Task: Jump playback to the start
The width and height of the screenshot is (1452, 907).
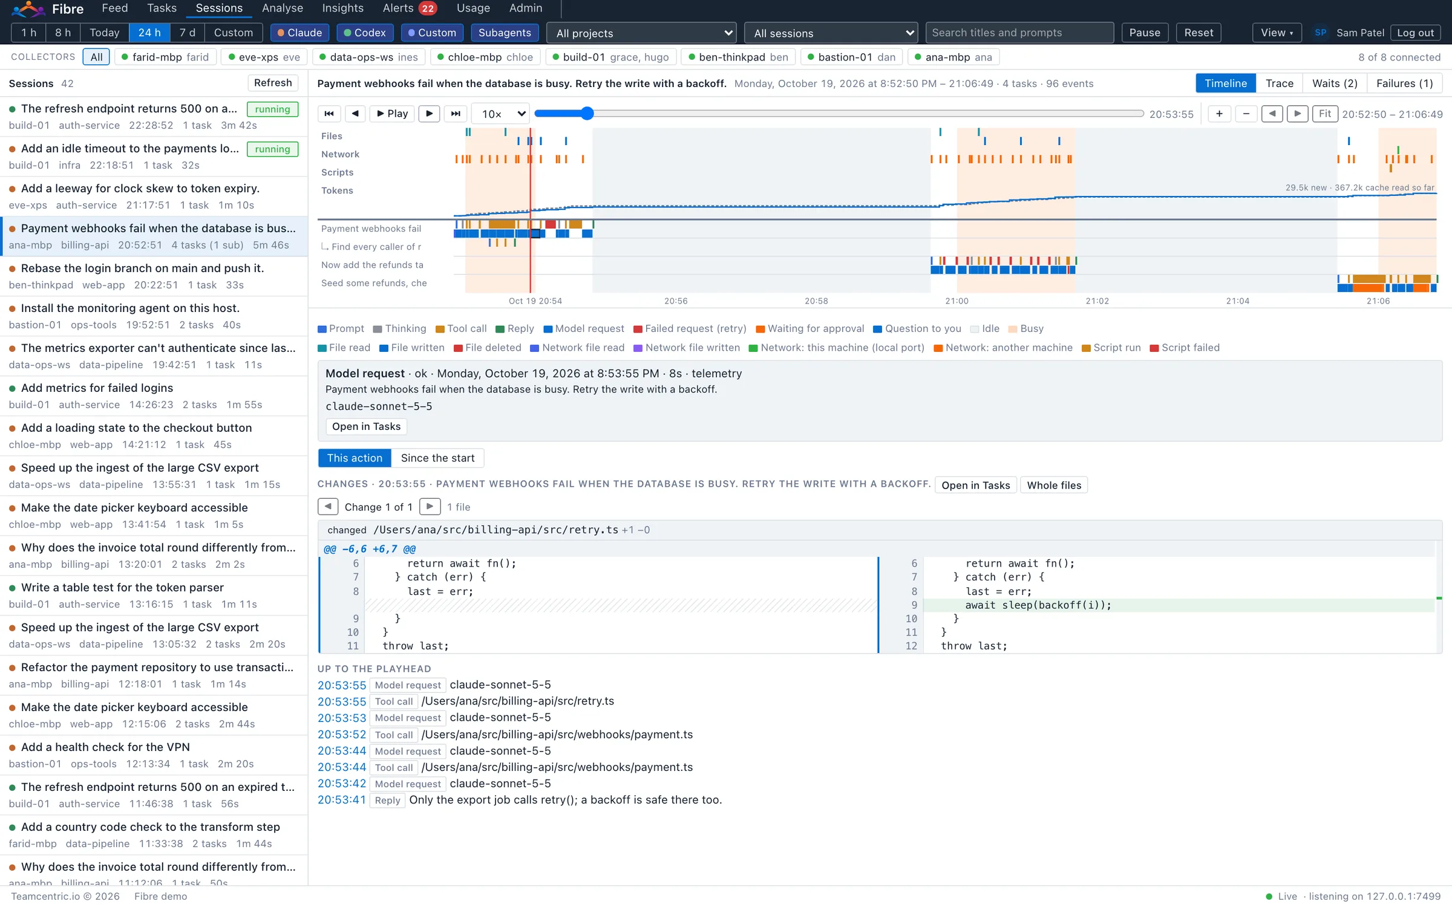Action: [329, 114]
